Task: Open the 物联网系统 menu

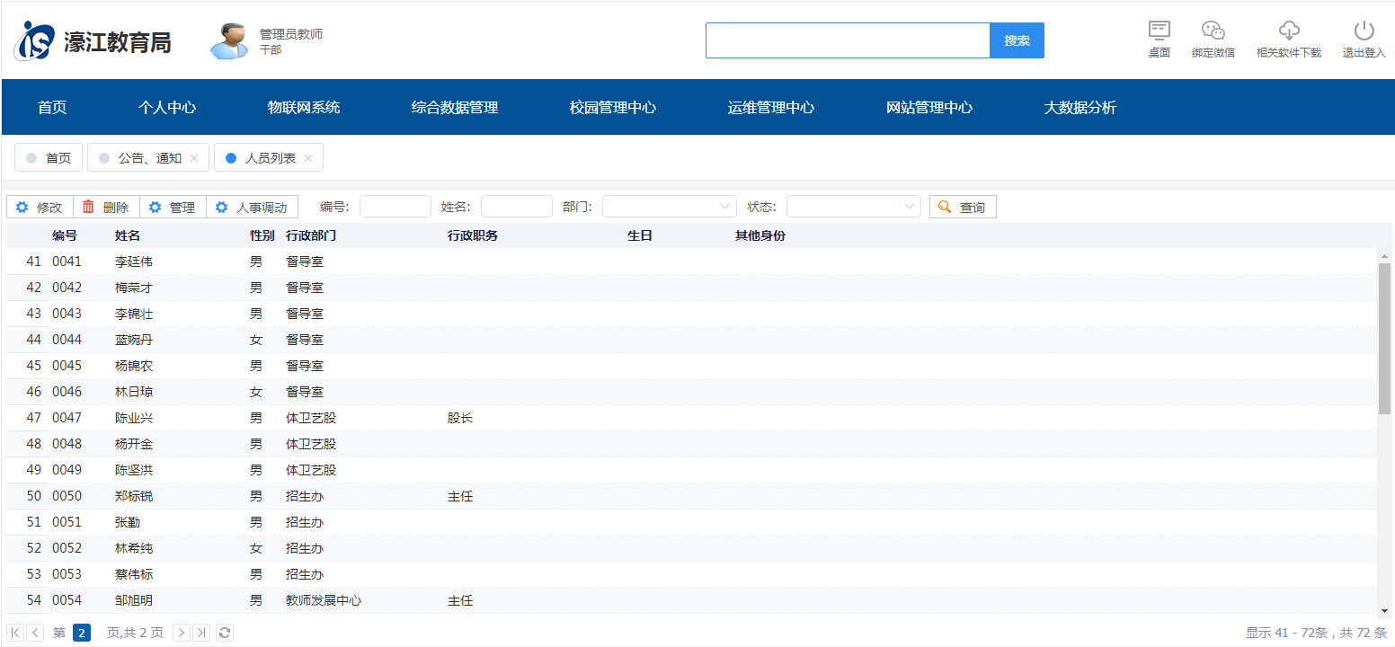Action: point(304,108)
